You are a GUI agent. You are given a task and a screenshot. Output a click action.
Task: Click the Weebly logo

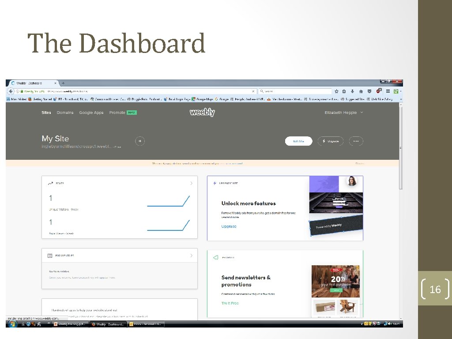[x=202, y=112]
